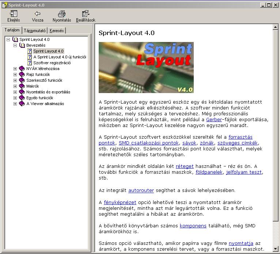Open the SMD csatlakozási pontok link
Image resolution: width=280 pixels, height=254 pixels.
pyautogui.click(x=148, y=143)
